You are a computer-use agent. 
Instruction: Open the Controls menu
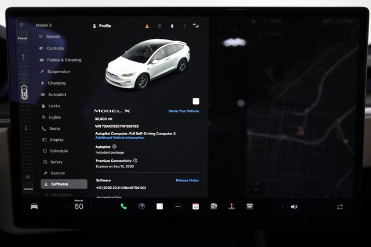pyautogui.click(x=52, y=48)
